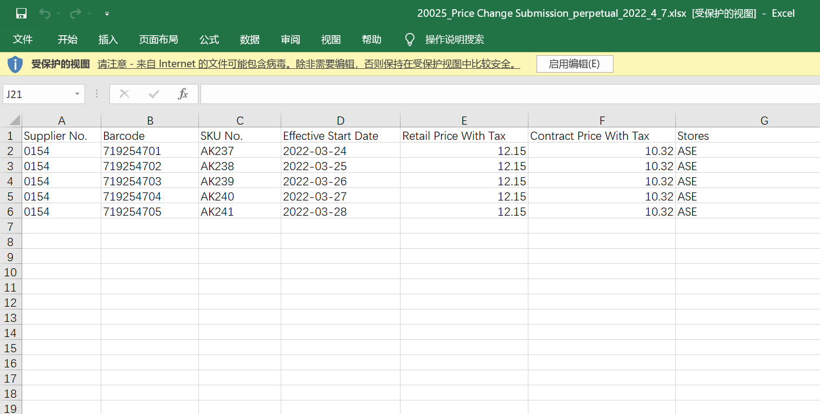The height and width of the screenshot is (414, 820).
Task: Click the Undo arrow icon
Action: click(44, 14)
